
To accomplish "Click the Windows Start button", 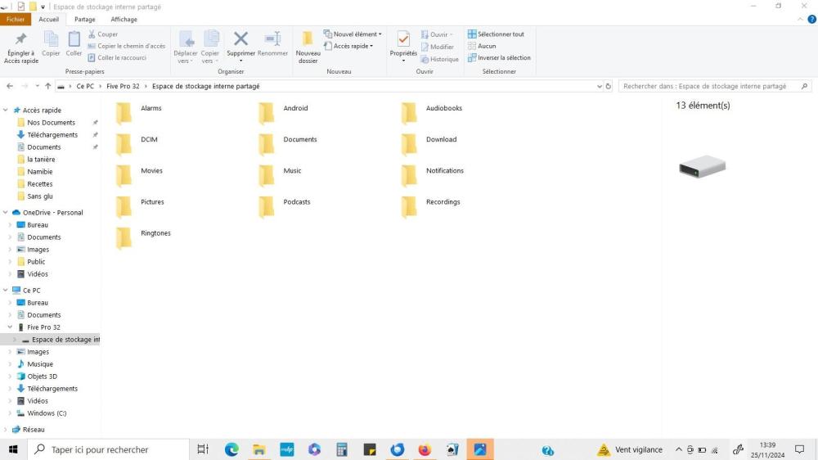I will click(x=13, y=449).
